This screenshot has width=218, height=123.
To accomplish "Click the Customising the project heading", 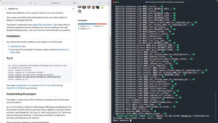I will coord(21,94).
